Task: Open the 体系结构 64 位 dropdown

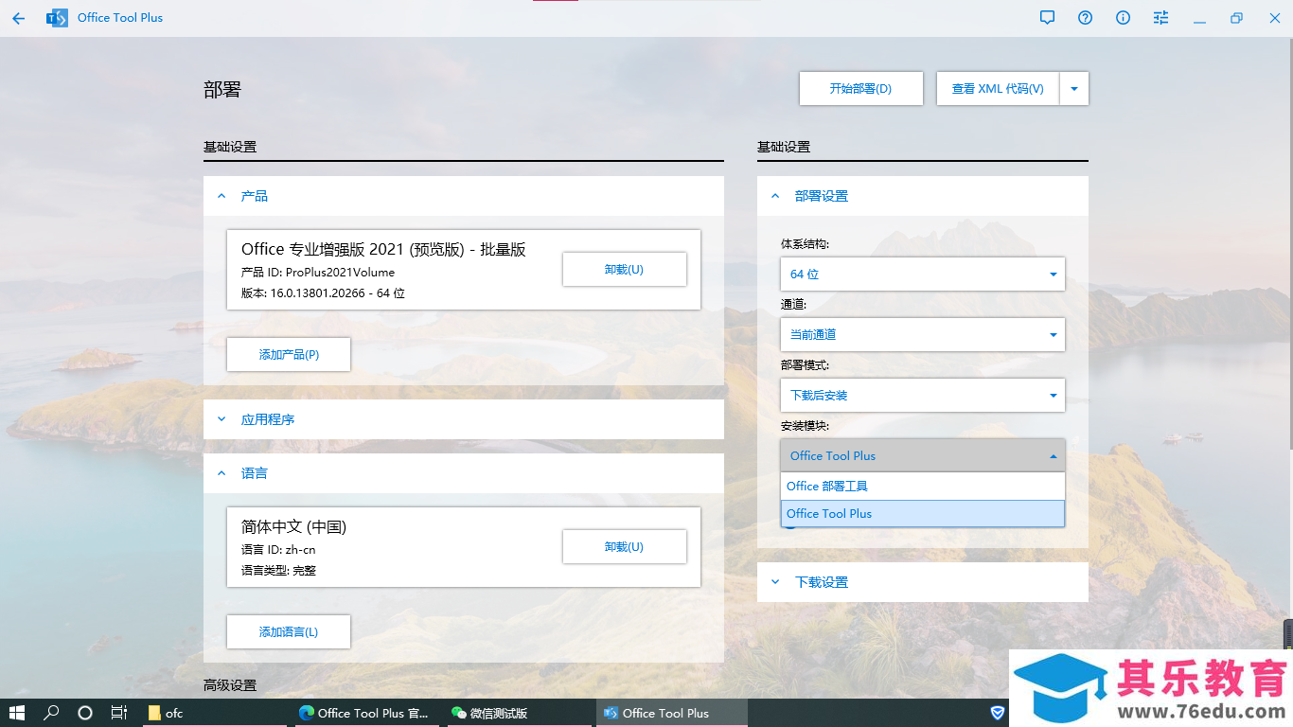Action: 923,274
